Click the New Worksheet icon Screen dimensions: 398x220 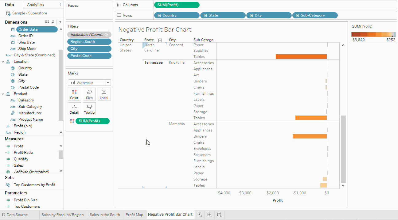point(200,215)
